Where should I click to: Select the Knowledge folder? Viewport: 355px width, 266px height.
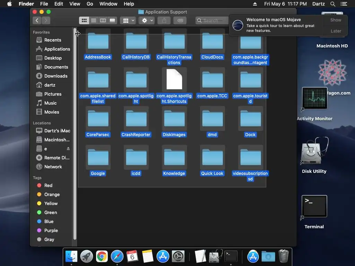[174, 158]
